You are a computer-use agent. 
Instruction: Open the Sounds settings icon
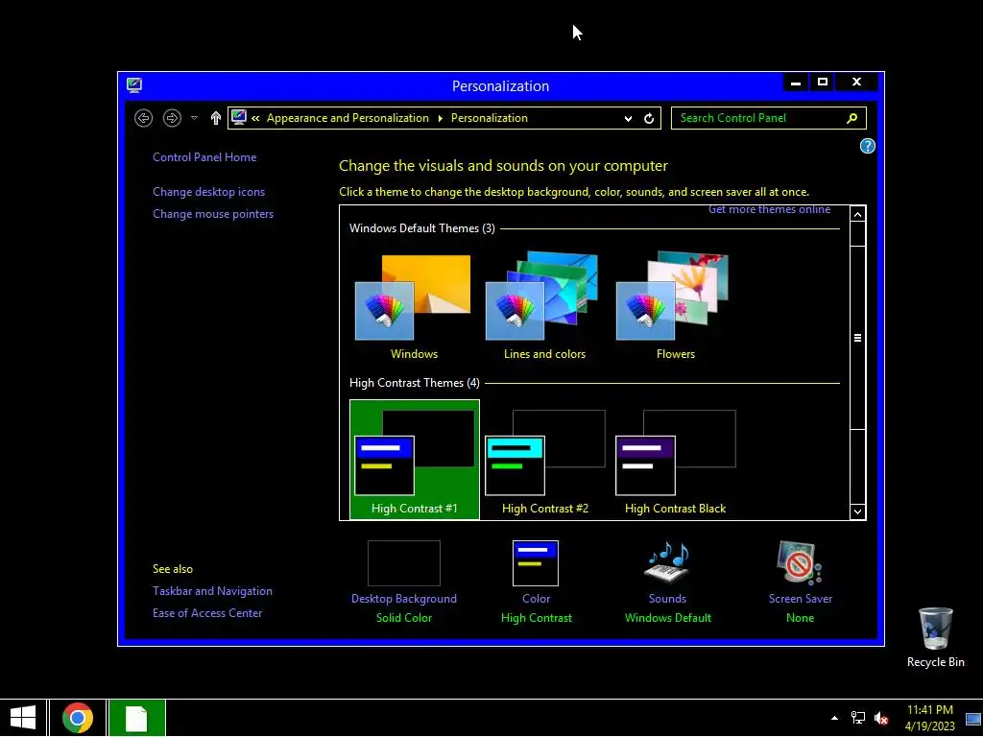tap(667, 562)
